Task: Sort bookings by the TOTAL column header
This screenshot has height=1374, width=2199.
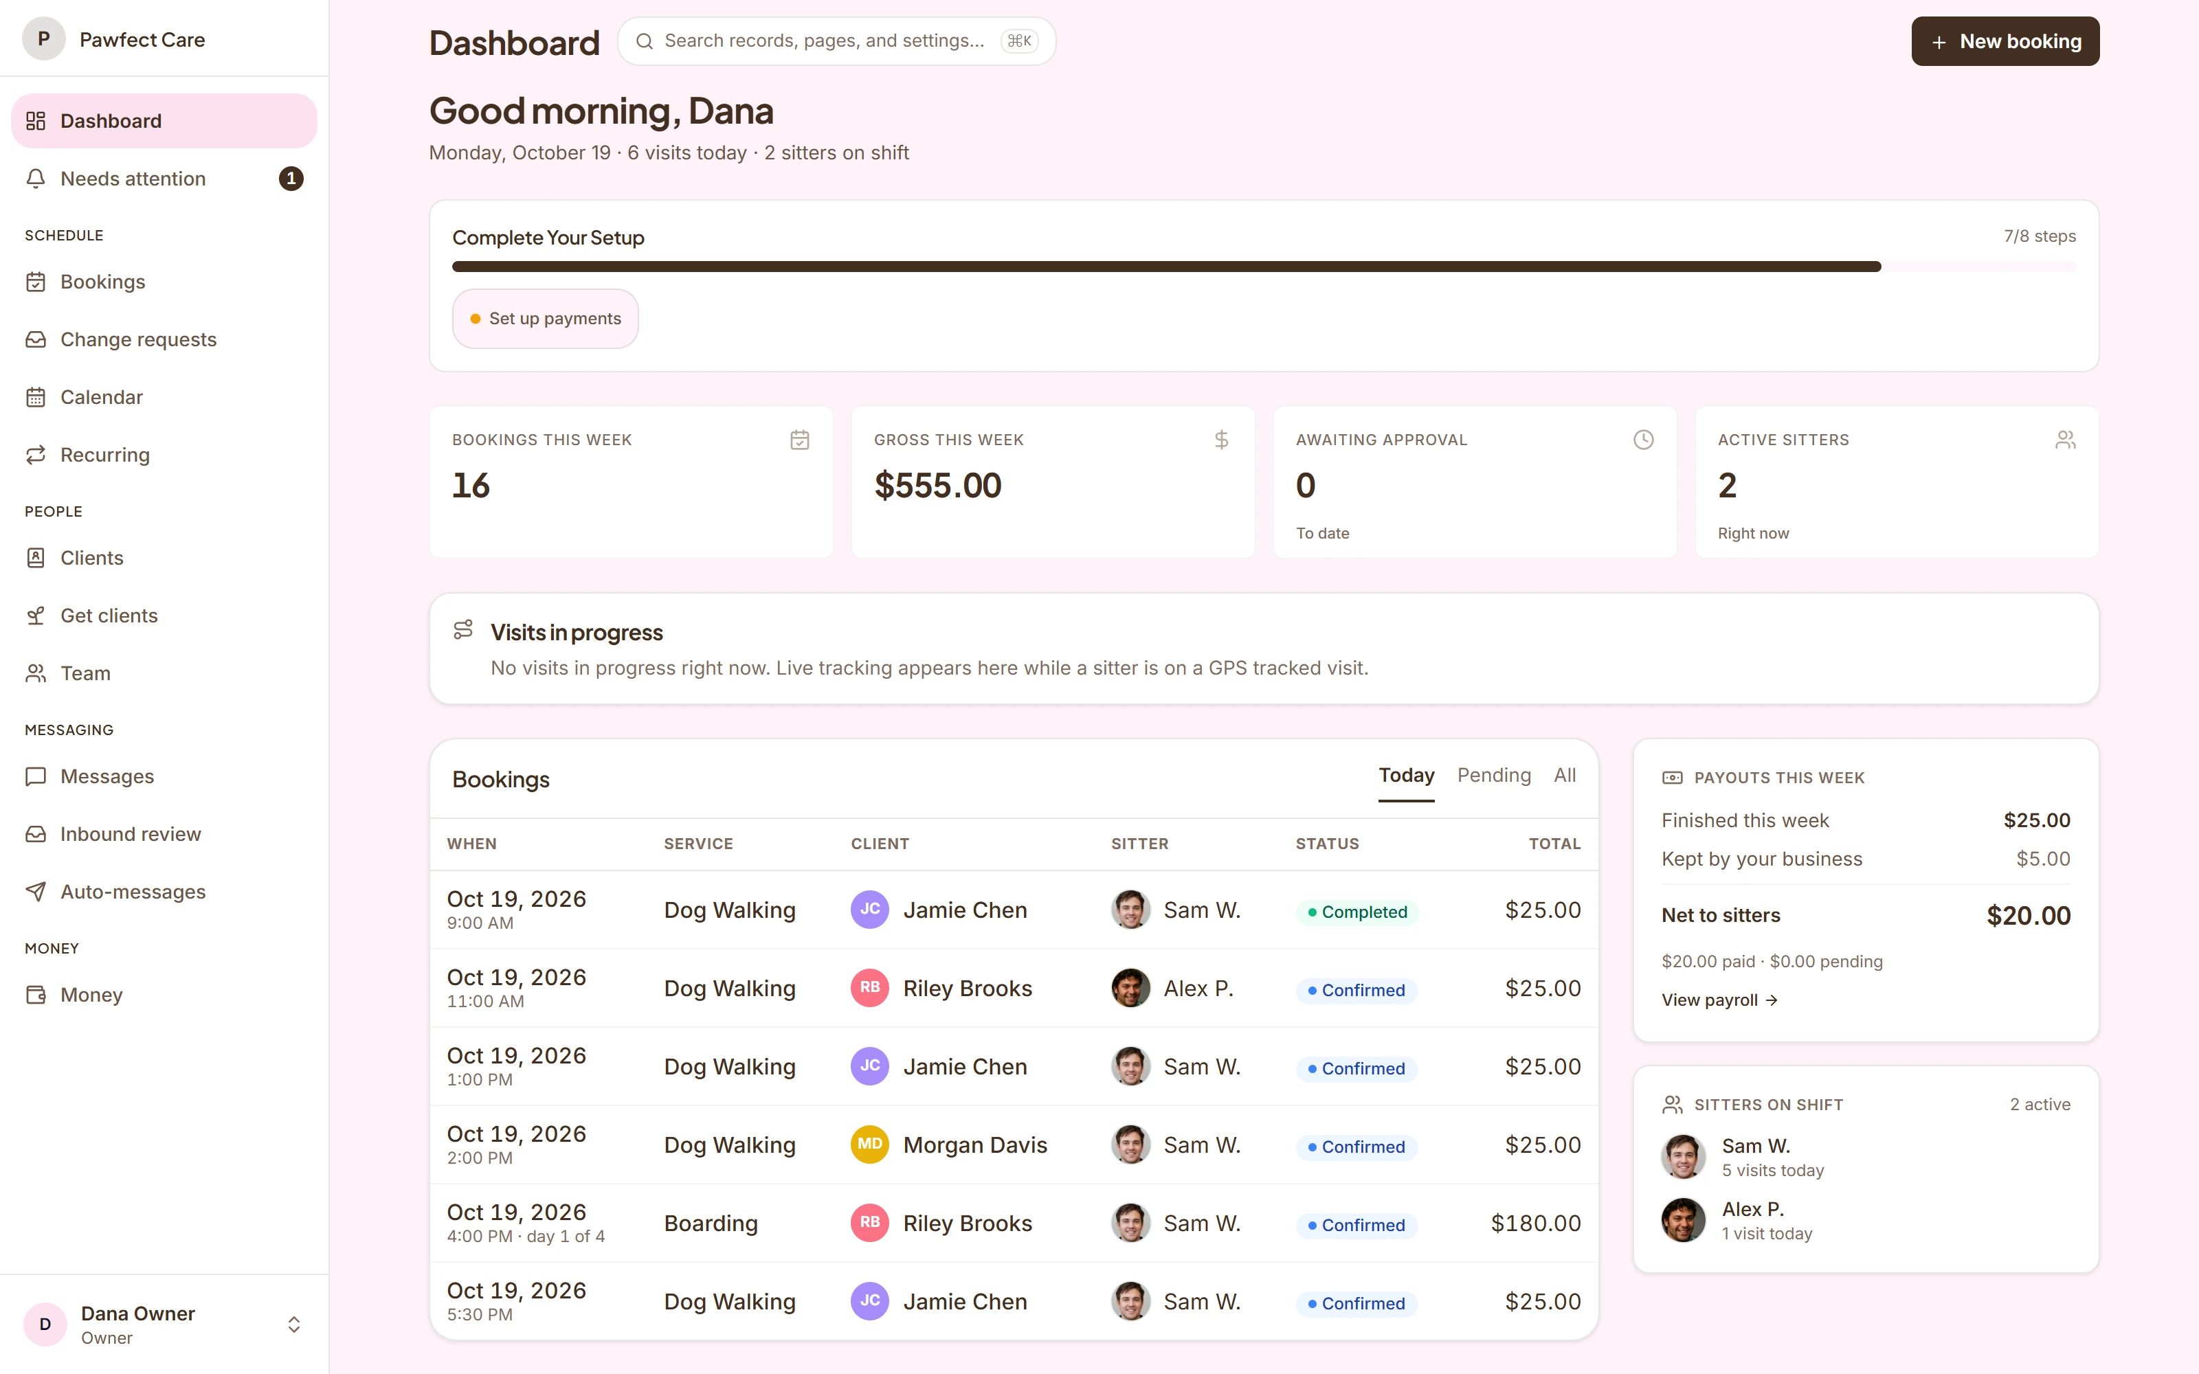Action: 1554,844
